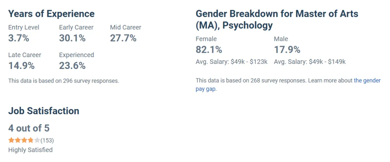
Task: Click the Mid Career 27.7% value
Action: tap(123, 38)
